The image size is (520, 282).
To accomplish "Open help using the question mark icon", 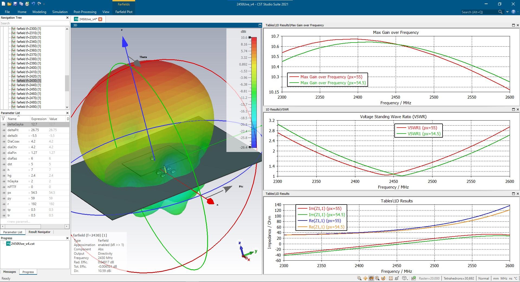I will click(x=513, y=12).
